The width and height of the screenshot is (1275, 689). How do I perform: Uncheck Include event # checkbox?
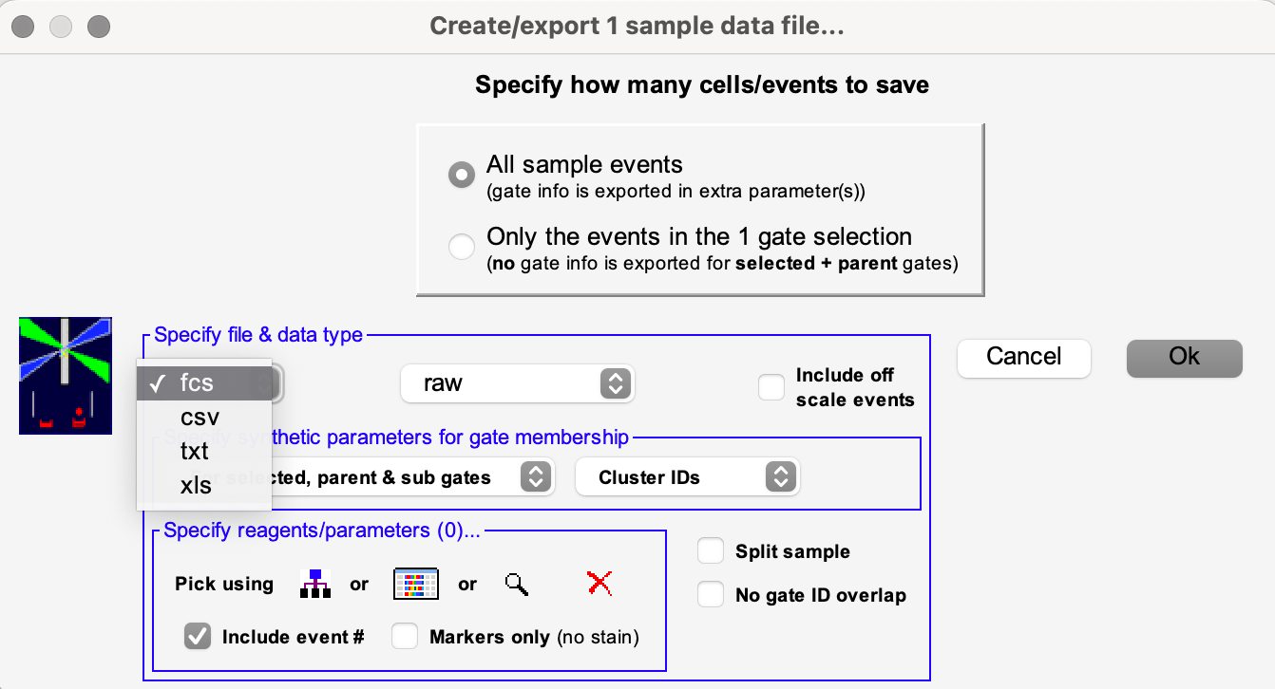click(198, 637)
